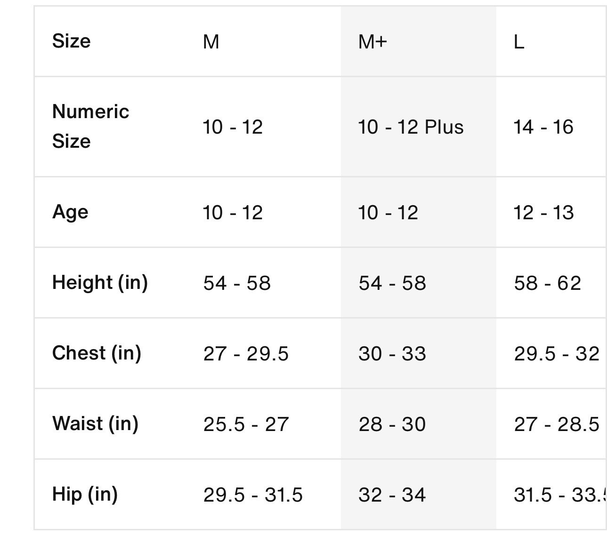Click the "12 - 13" age cell

[543, 213]
